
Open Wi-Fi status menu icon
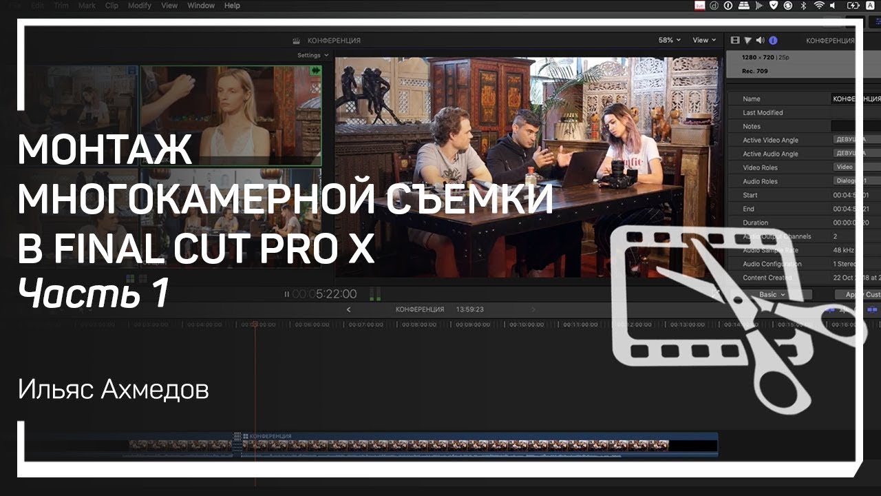(819, 6)
